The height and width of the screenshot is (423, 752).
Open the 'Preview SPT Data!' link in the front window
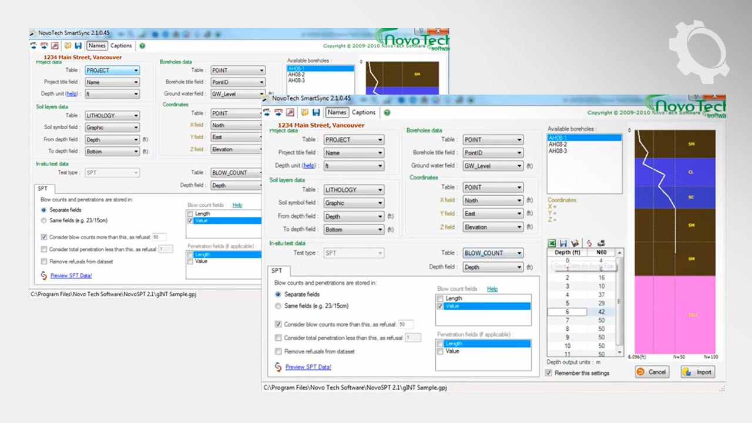(308, 367)
